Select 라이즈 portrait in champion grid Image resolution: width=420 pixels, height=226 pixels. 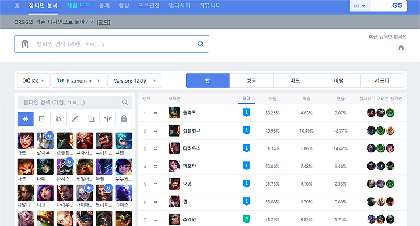point(124,193)
